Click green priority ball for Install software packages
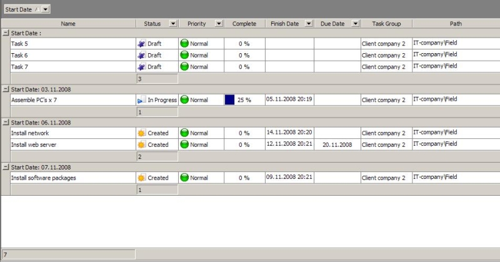This screenshot has width=500, height=262. (184, 177)
